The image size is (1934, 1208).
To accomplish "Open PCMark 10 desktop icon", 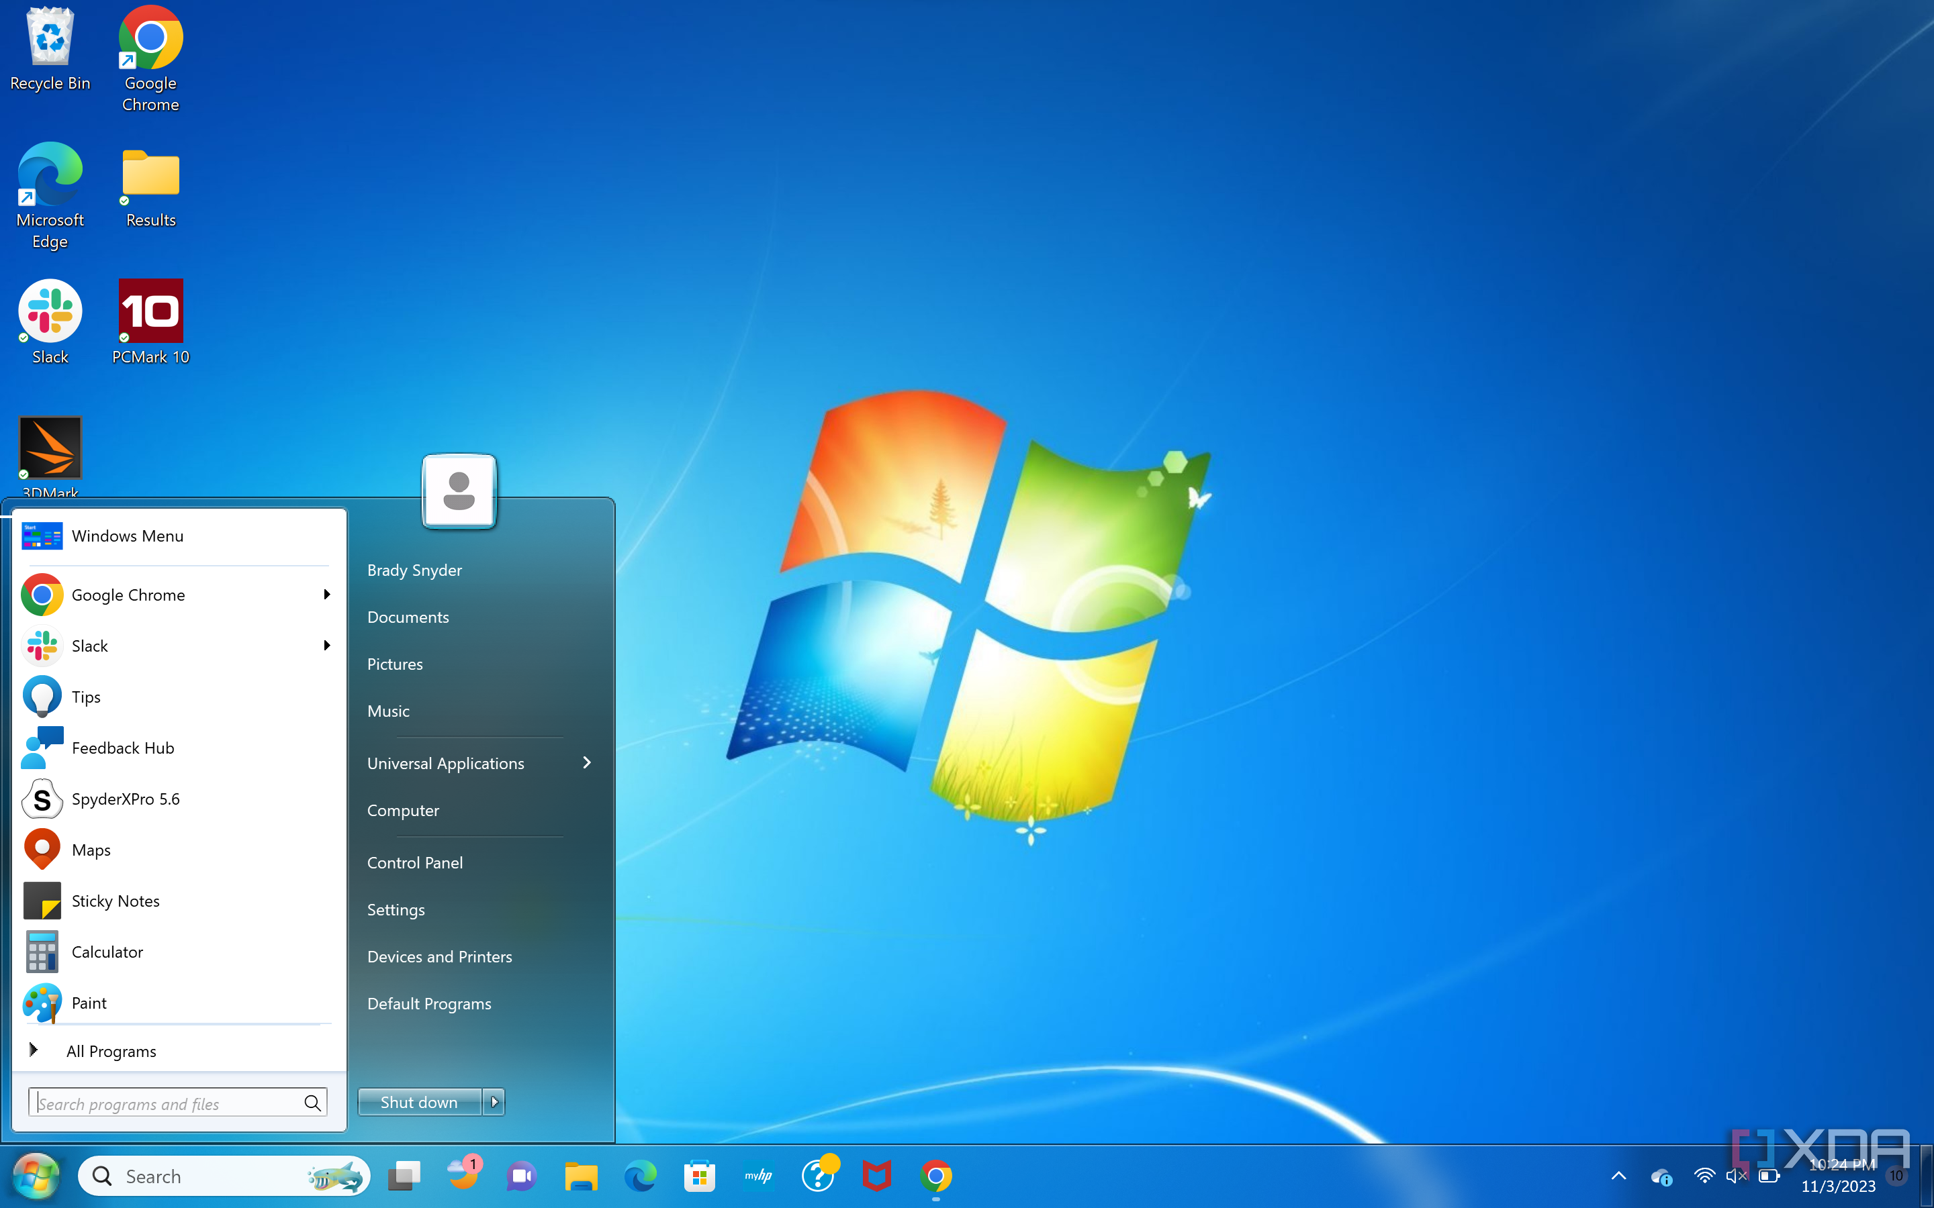I will 150,322.
